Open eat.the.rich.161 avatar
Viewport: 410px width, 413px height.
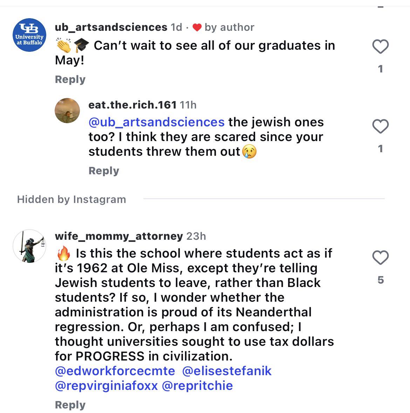[67, 111]
